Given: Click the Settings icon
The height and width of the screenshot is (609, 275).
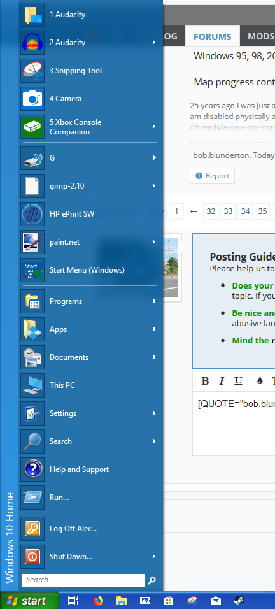Looking at the screenshot, I should point(32,413).
